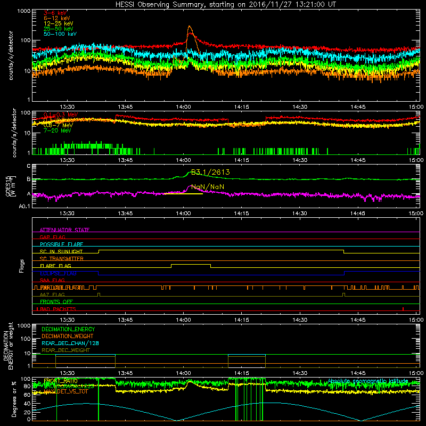Click the "ATTENUATOR_STATE" flag label
The width and height of the screenshot is (426, 426).
64,230
